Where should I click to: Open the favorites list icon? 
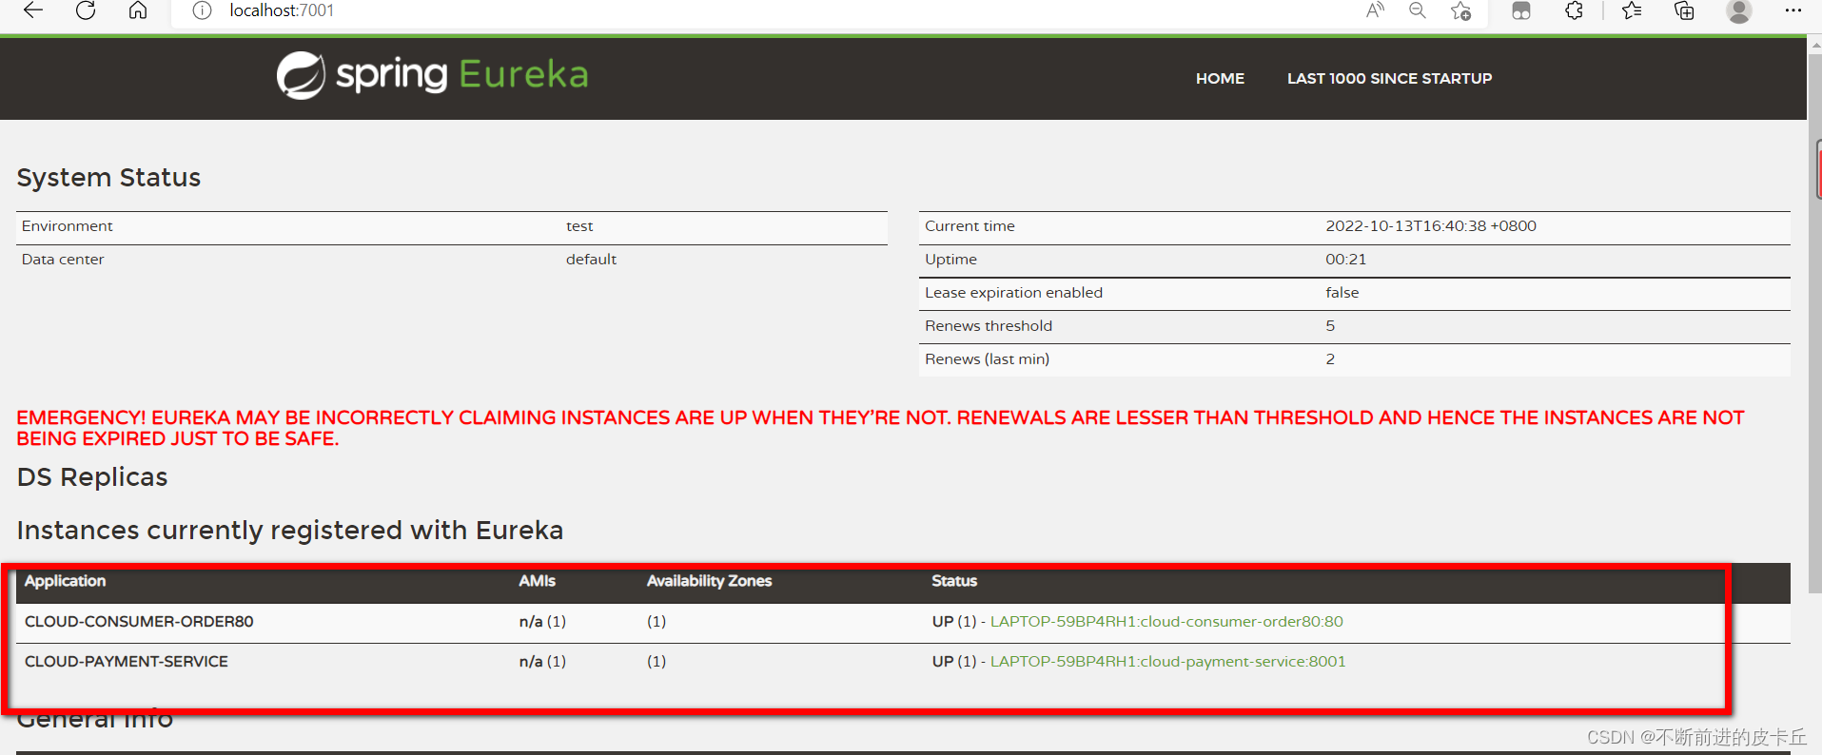coord(1632,10)
